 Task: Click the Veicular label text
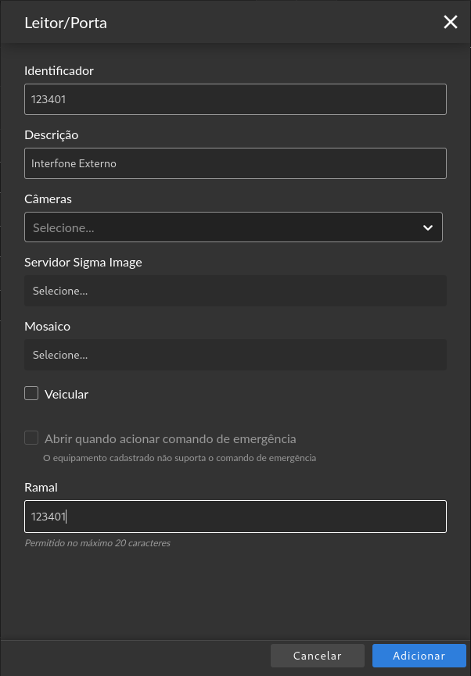point(67,394)
